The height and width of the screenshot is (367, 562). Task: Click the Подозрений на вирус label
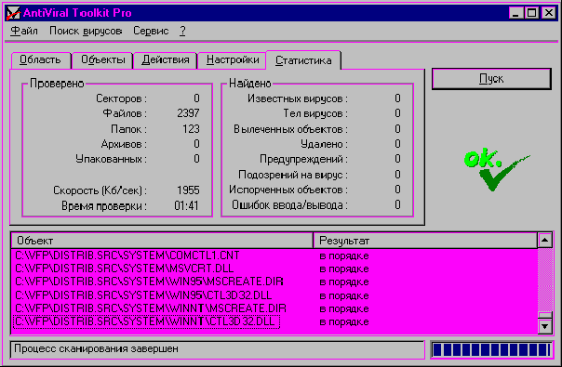click(x=293, y=175)
